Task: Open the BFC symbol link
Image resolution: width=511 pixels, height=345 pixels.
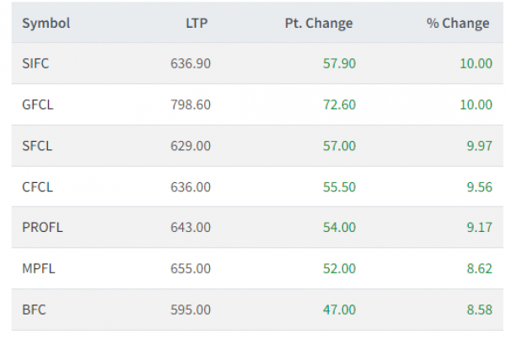Action: click(x=34, y=310)
